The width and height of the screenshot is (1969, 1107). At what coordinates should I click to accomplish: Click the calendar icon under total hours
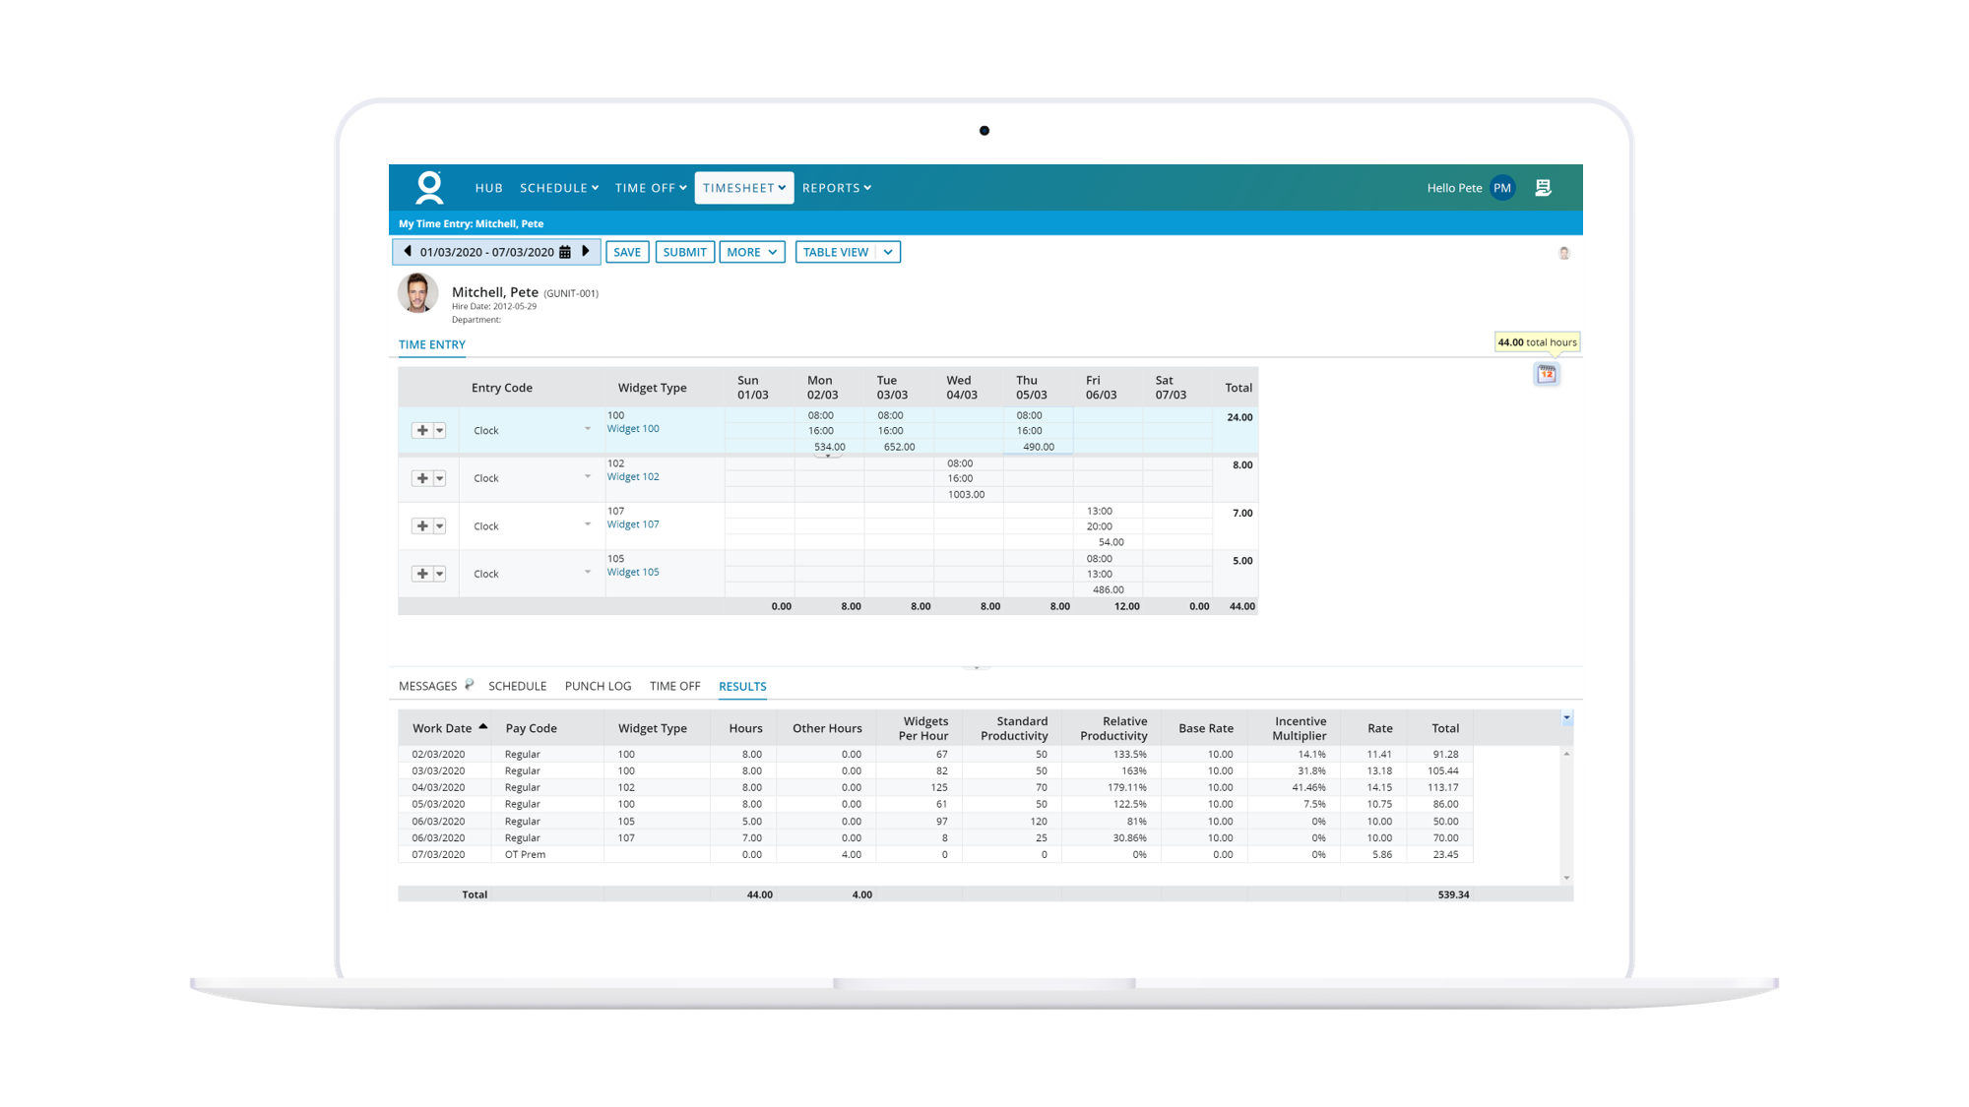[1547, 375]
